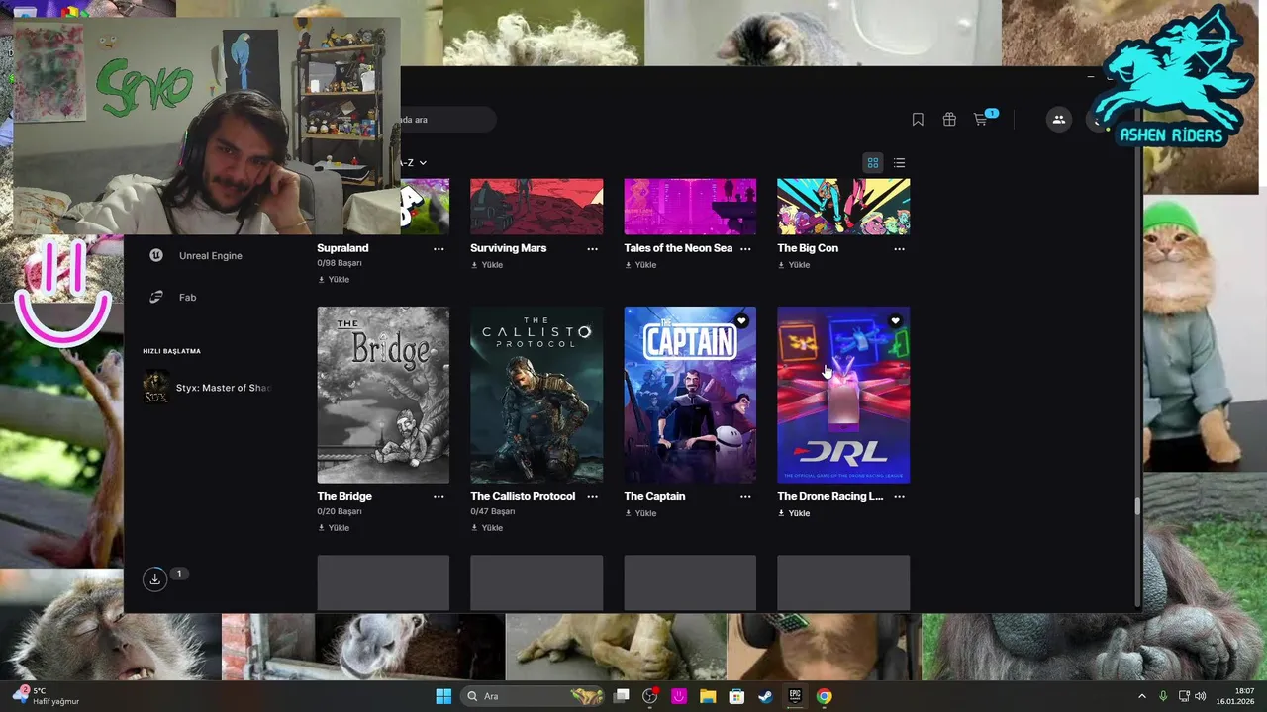Expand the A-Z sort dropdown
The width and height of the screenshot is (1267, 712).
point(414,162)
